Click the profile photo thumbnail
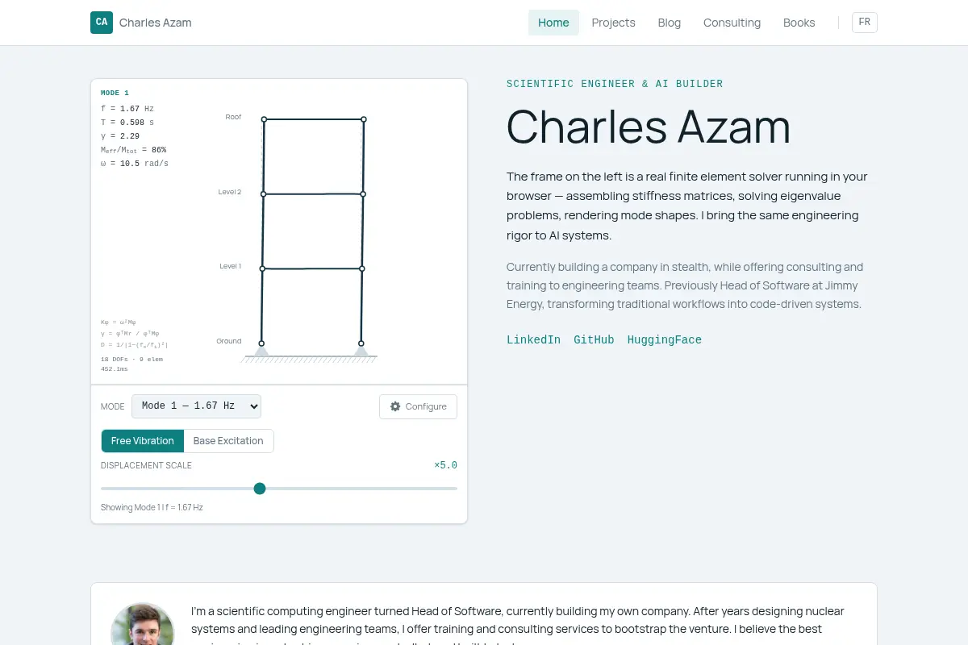968x645 pixels. [143, 624]
